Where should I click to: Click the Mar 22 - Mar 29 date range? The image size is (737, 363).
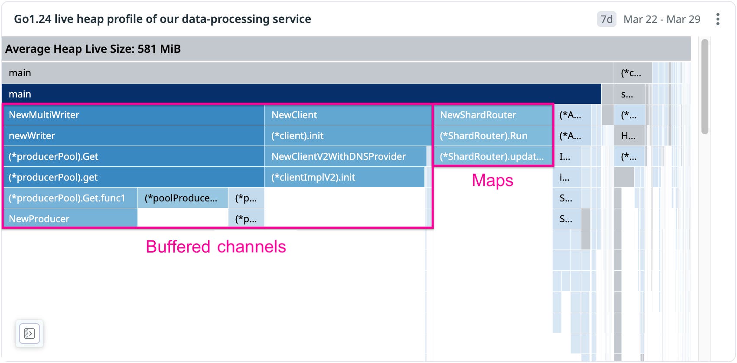[662, 19]
